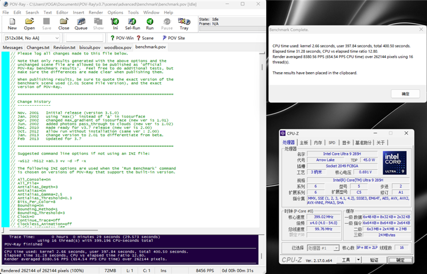Click the Sel-Run toolbar icon
This screenshot has height=274, width=427.
[132, 24]
